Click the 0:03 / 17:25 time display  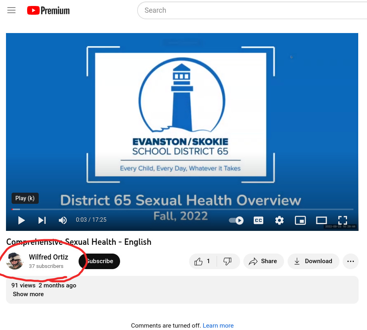coord(91,220)
